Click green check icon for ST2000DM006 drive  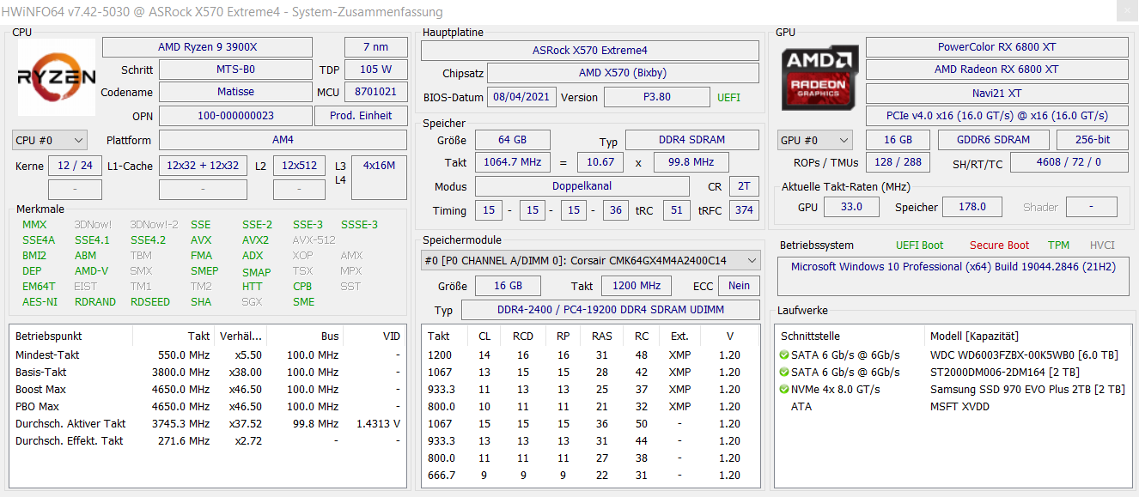pos(784,372)
